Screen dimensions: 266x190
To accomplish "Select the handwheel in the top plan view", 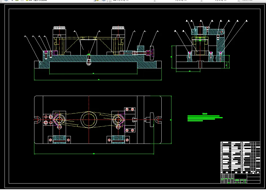I will tap(152, 120).
